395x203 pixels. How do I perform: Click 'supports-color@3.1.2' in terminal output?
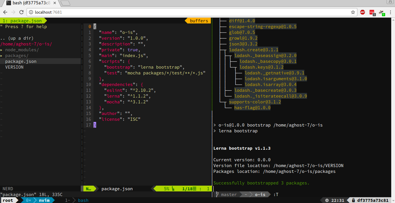255,102
